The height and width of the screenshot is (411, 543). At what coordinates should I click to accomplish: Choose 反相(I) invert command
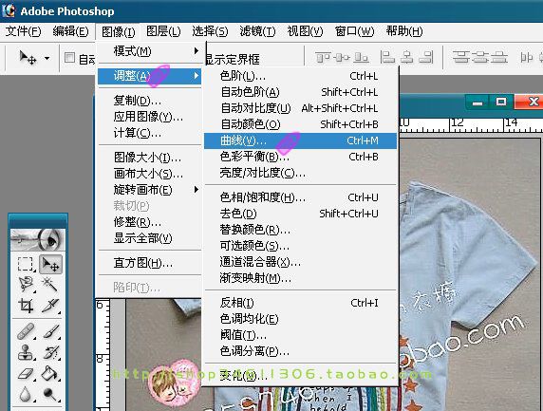(300, 303)
